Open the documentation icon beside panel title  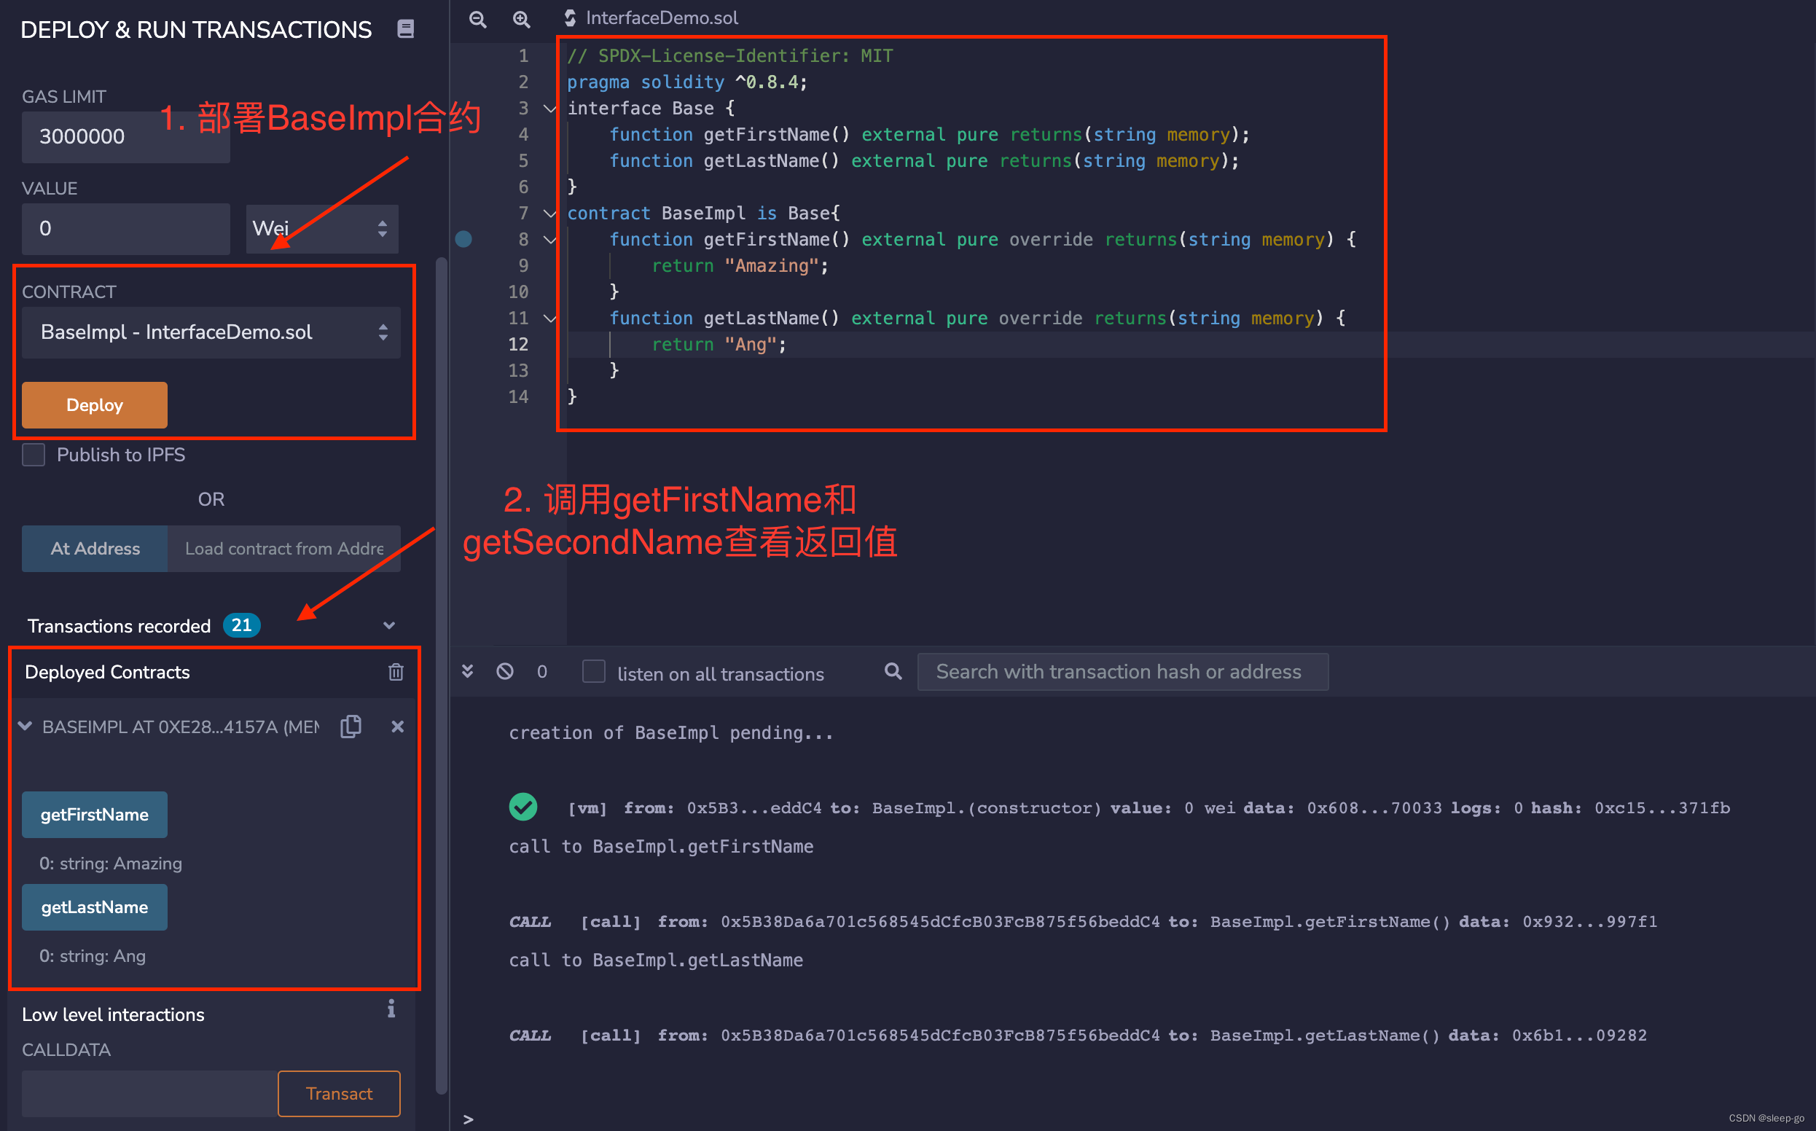pos(405,29)
